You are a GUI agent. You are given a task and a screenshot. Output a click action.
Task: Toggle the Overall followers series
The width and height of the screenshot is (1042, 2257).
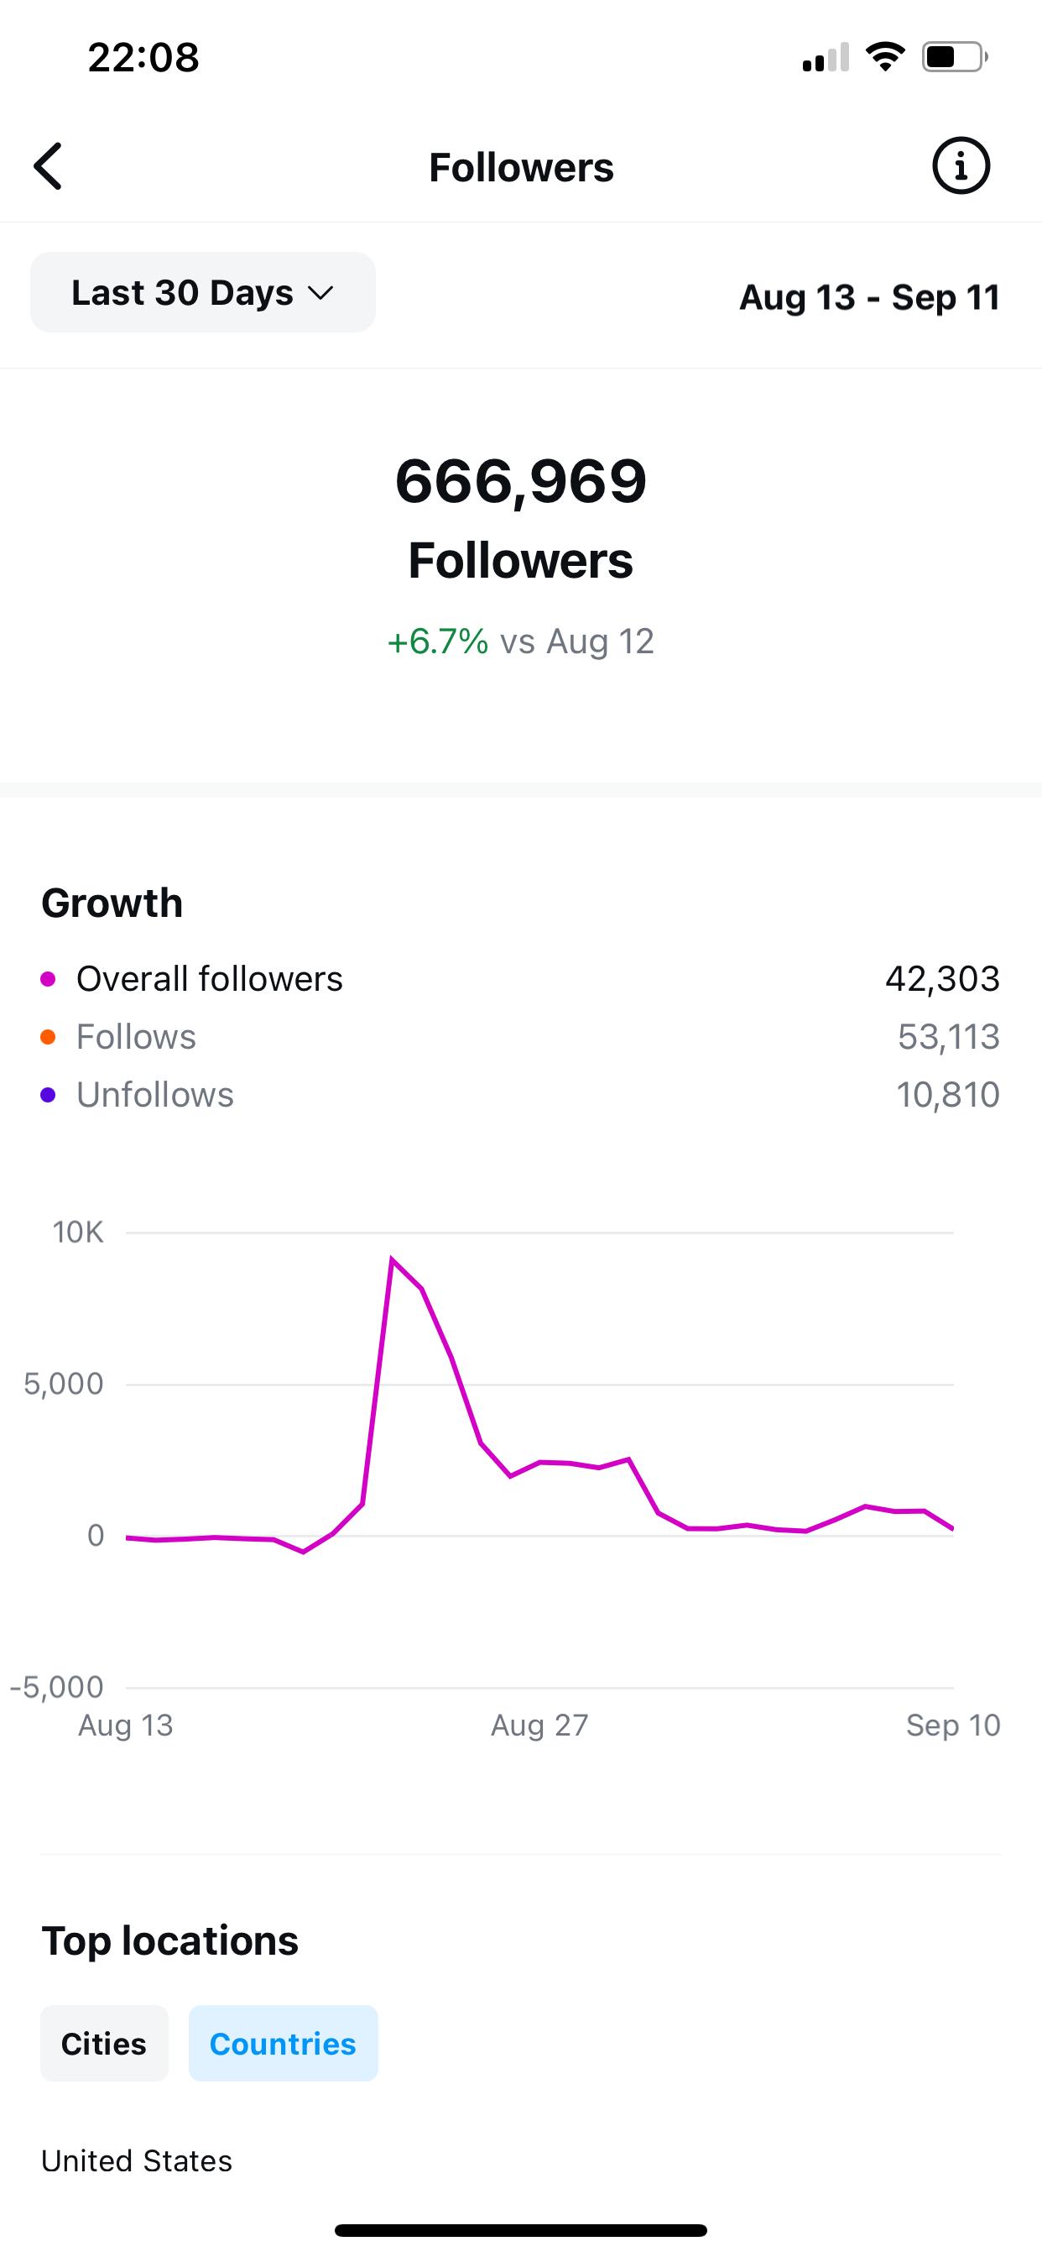click(x=209, y=979)
